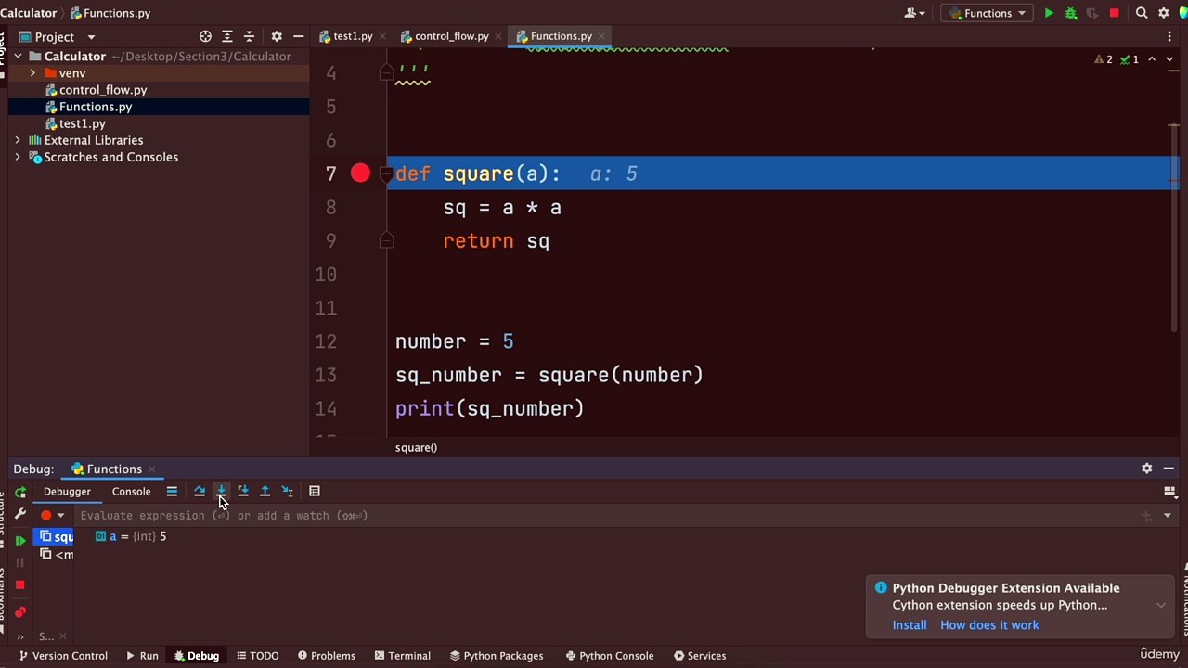Image resolution: width=1188 pixels, height=668 pixels.
Task: Click variable a = {int} 5
Action: click(x=131, y=536)
